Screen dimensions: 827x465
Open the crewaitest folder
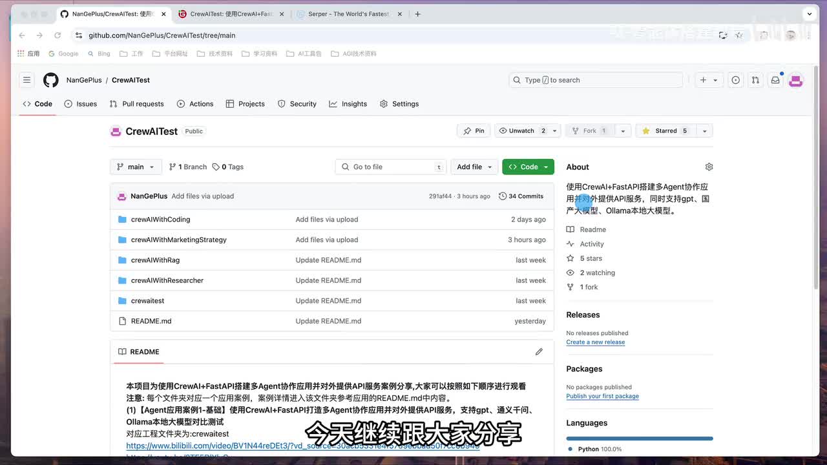click(x=147, y=301)
